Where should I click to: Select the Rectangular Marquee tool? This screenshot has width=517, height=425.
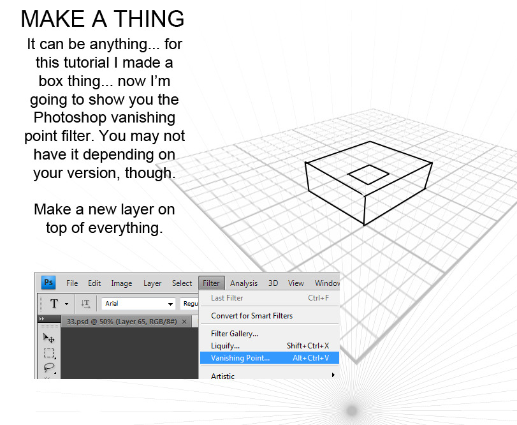click(48, 353)
